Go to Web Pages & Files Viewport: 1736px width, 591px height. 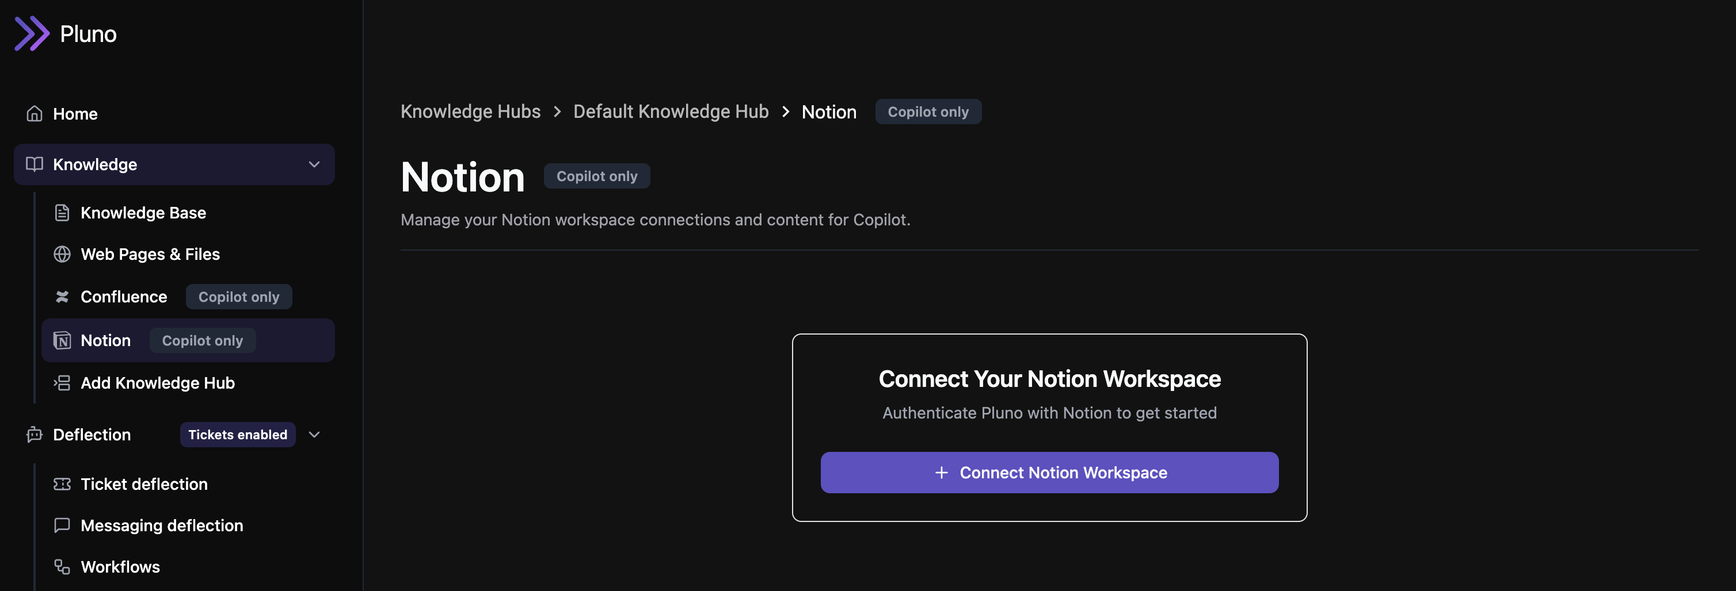click(x=187, y=255)
